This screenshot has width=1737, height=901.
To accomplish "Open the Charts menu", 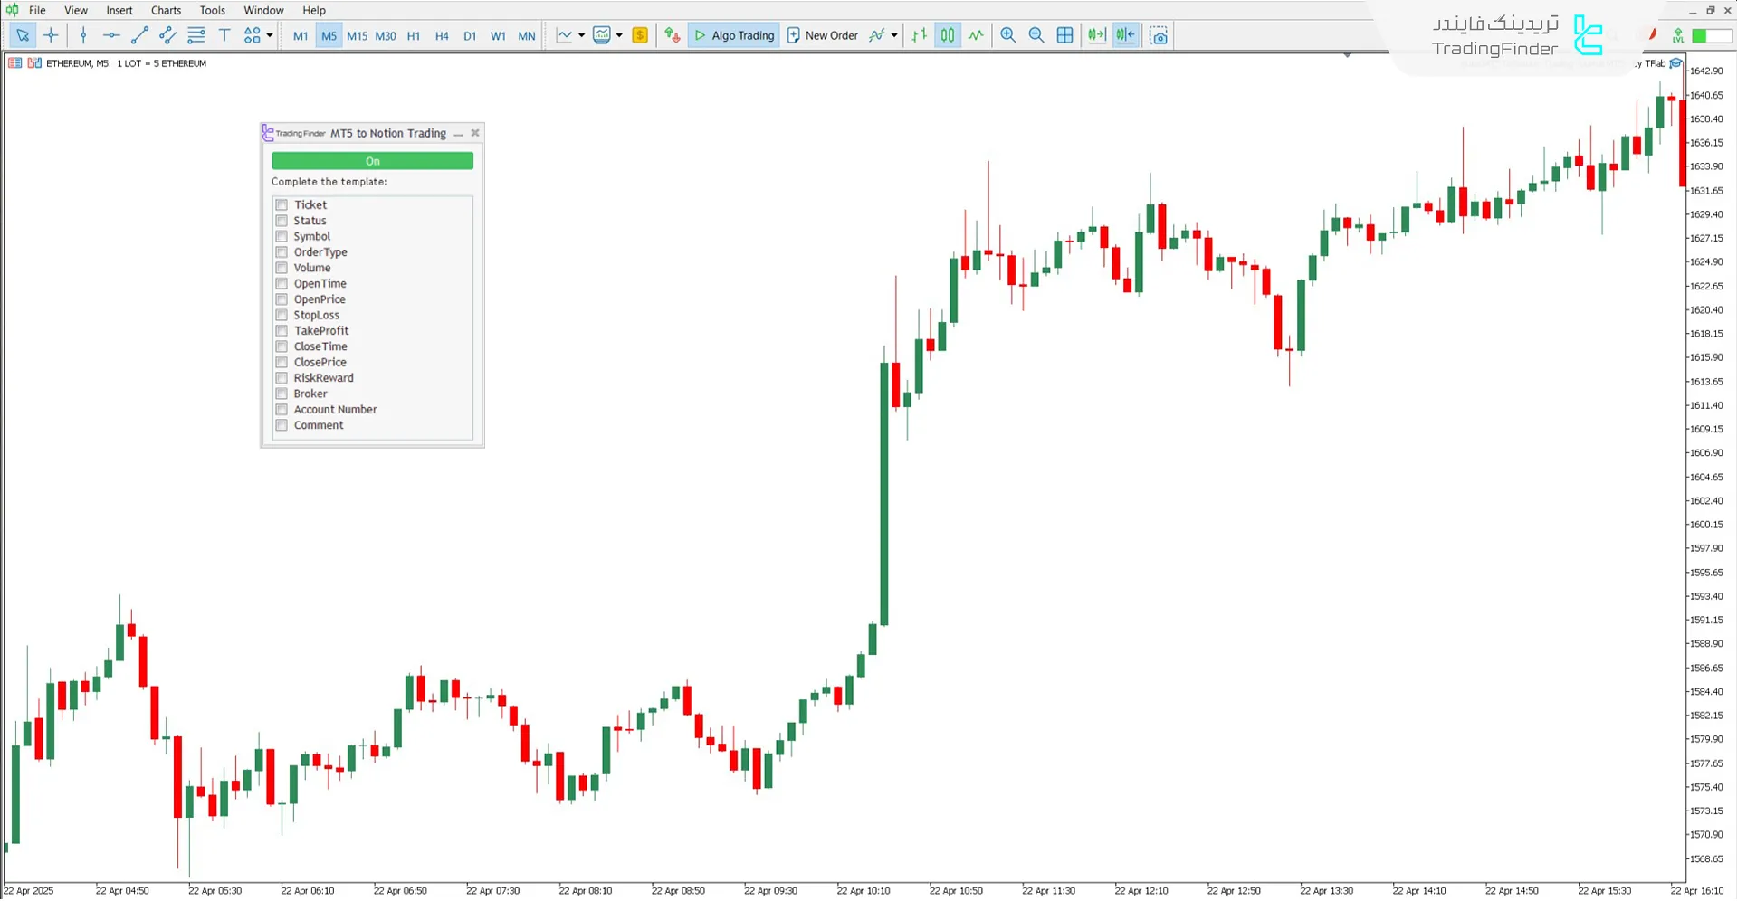I will (x=166, y=10).
